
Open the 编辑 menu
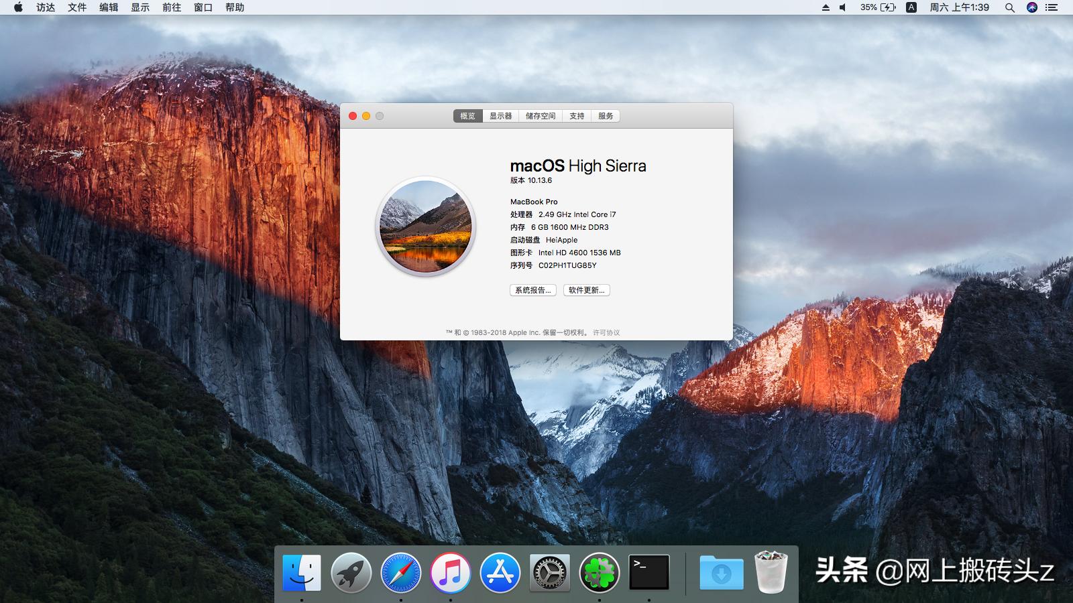(109, 7)
